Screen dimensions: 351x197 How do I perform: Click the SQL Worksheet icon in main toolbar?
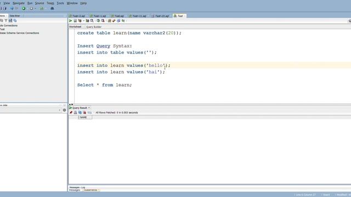(42, 9)
